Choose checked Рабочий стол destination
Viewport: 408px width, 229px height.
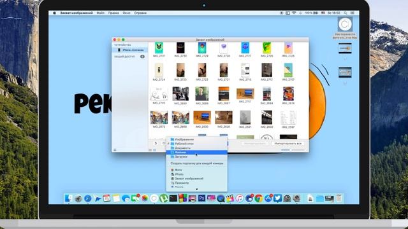tap(197, 144)
